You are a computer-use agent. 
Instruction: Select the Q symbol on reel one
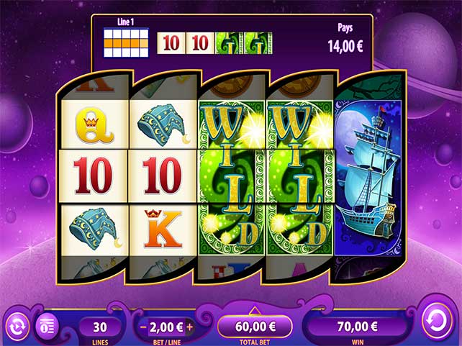[x=94, y=124]
